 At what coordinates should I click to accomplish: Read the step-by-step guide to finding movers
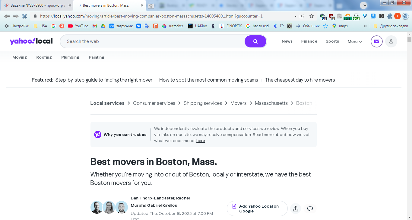[x=104, y=80]
